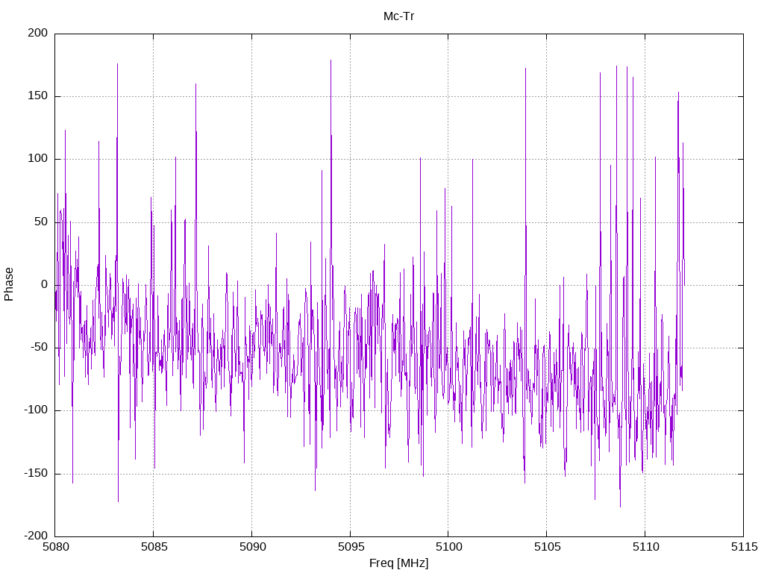The height and width of the screenshot is (573, 764).
Task: Click the "Phase" y-axis label
Action: click(x=9, y=284)
